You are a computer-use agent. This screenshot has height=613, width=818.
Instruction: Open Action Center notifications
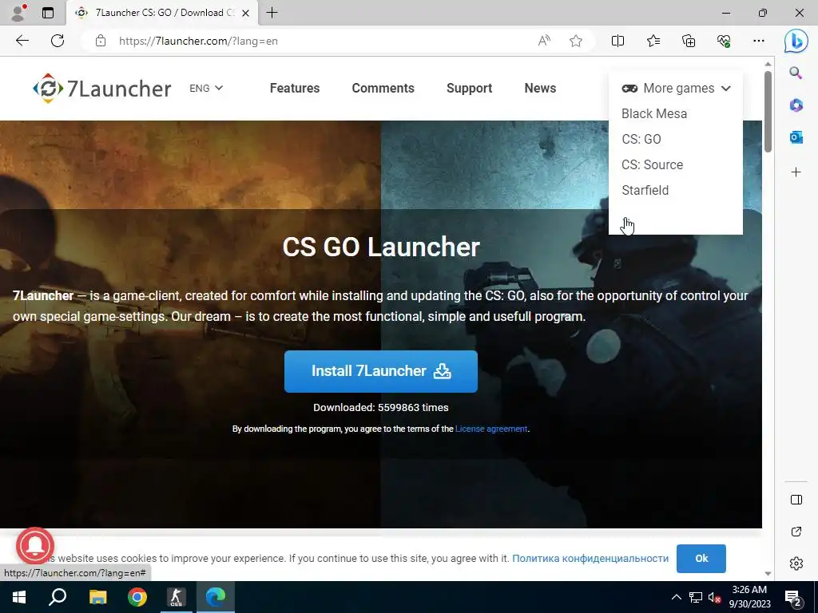pyautogui.click(x=793, y=599)
